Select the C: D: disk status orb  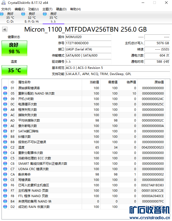pyautogui.click(x=2, y=14)
